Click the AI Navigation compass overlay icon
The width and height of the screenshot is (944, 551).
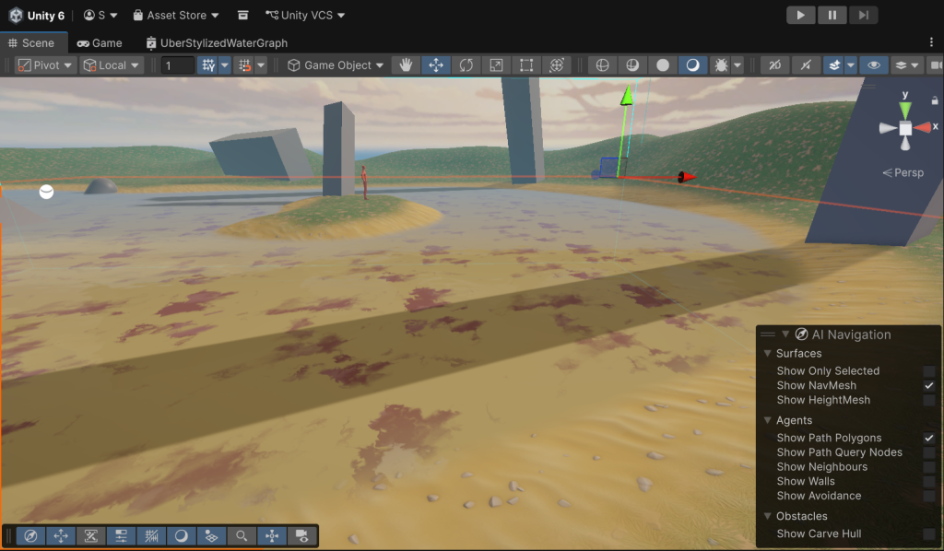[x=30, y=535]
